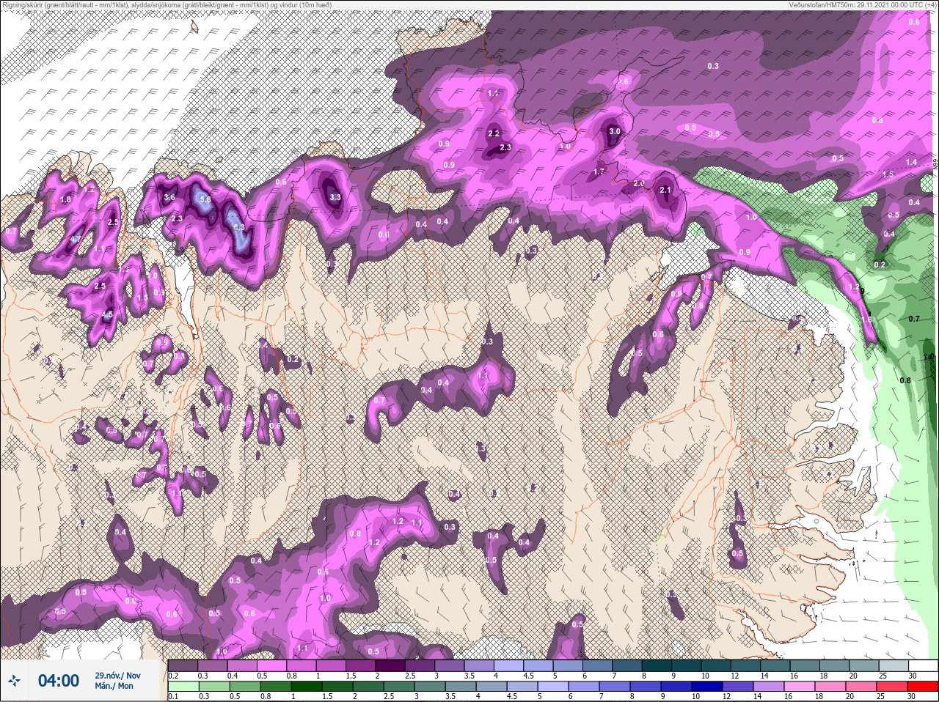
Task: Click the 2.2 precipitation value on the map
Action: pos(494,133)
